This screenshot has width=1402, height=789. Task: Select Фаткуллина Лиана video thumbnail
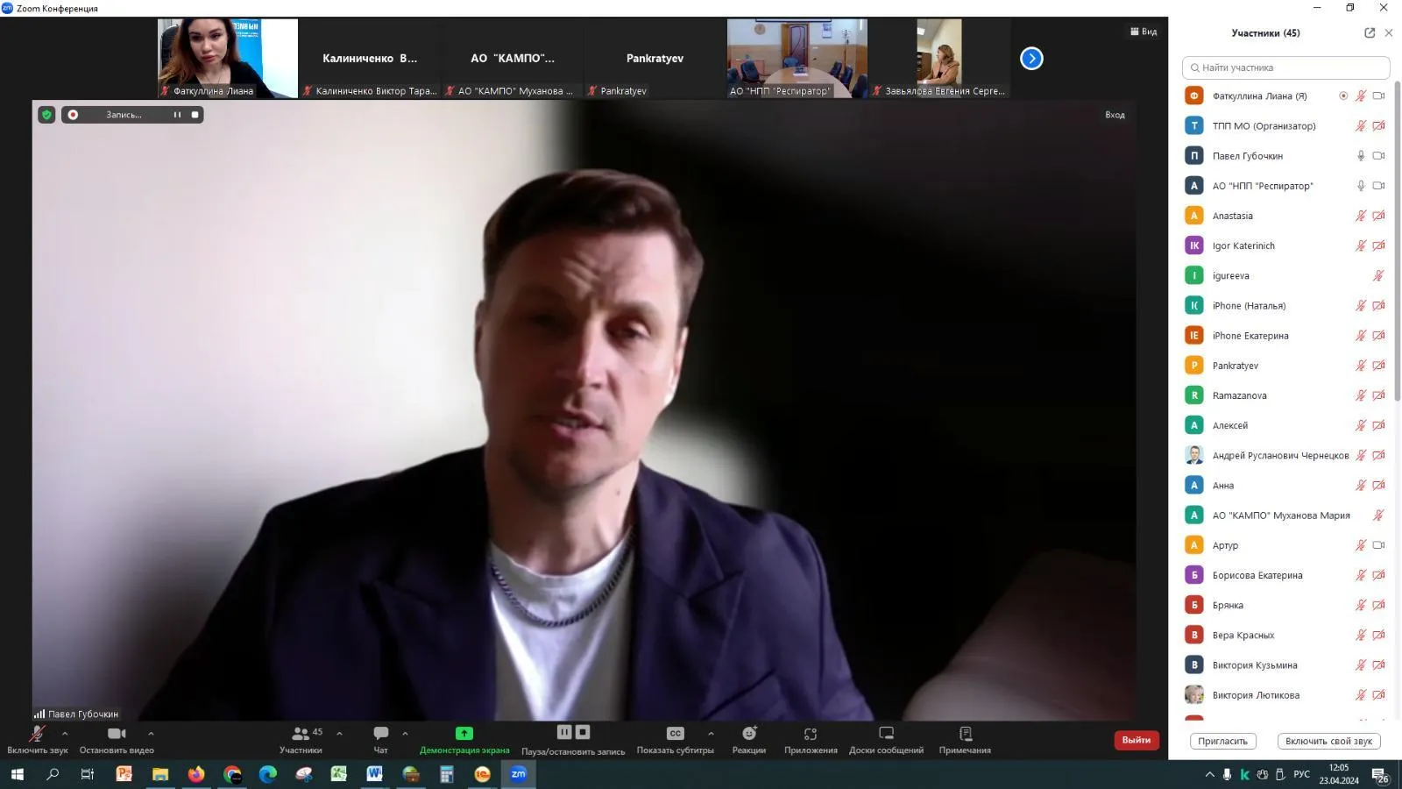pos(228,58)
